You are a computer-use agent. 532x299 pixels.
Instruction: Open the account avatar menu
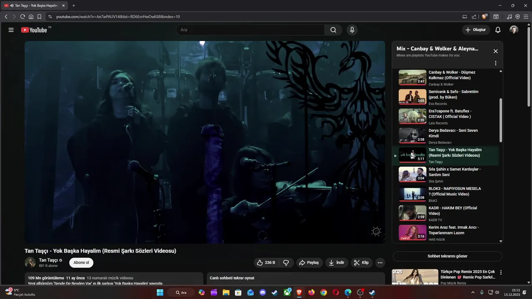click(514, 30)
